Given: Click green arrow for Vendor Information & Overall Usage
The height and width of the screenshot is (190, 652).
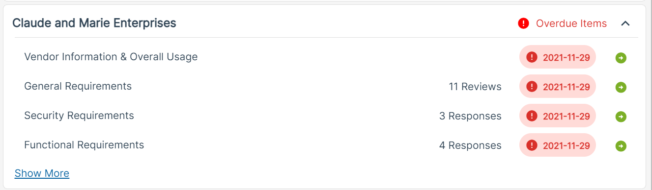Looking at the screenshot, I should click(x=621, y=58).
